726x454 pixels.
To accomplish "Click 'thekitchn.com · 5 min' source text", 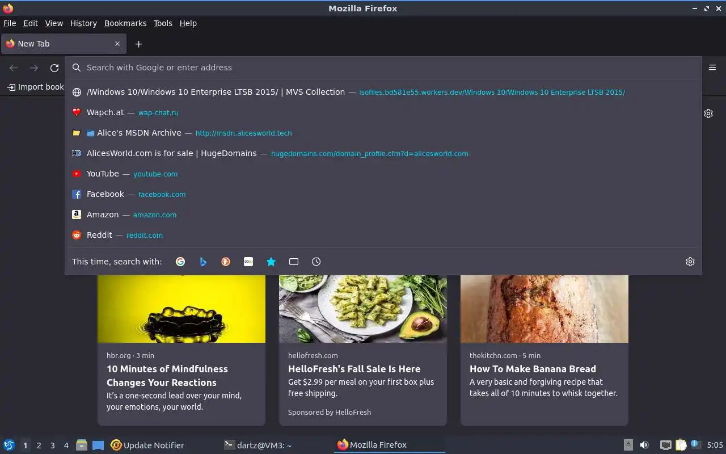I will (x=505, y=355).
